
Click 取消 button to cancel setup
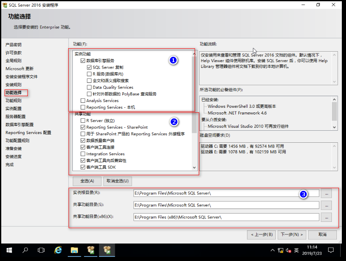point(322,235)
